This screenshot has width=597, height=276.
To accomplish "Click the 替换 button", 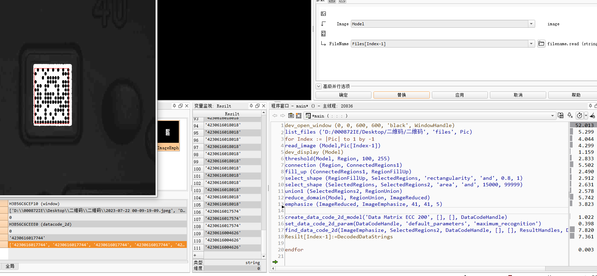I will 402,95.
